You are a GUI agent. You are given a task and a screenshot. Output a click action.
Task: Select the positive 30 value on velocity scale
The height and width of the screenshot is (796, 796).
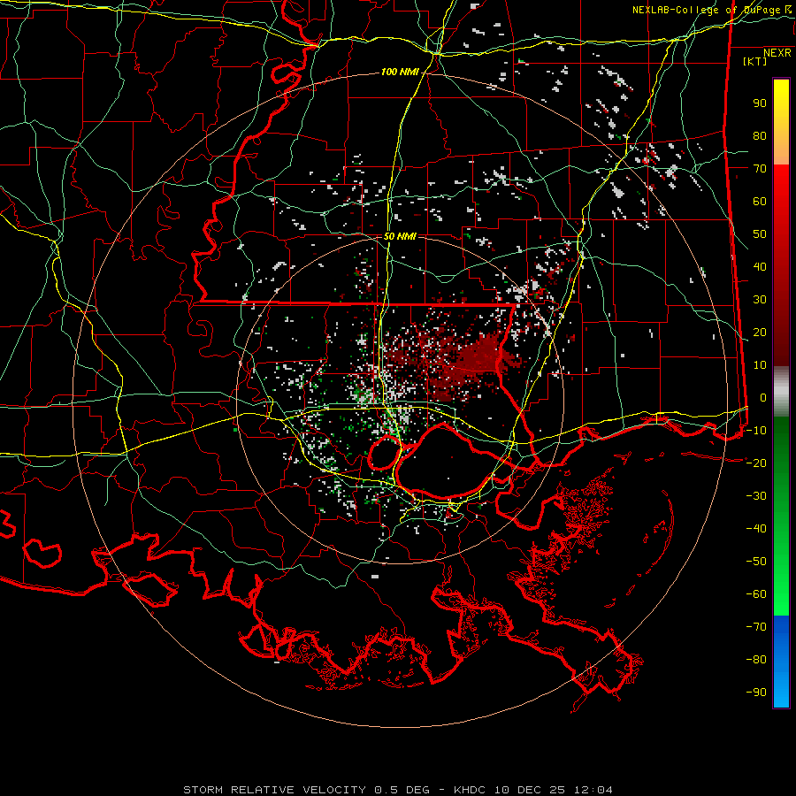(760, 300)
